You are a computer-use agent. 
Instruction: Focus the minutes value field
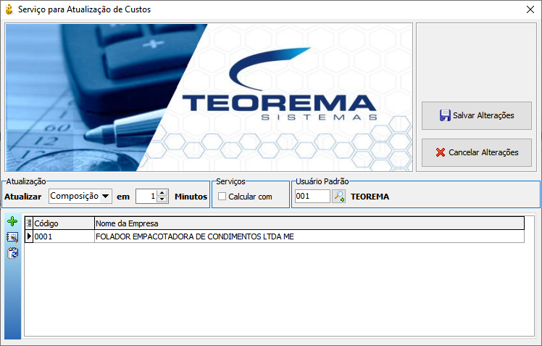146,196
